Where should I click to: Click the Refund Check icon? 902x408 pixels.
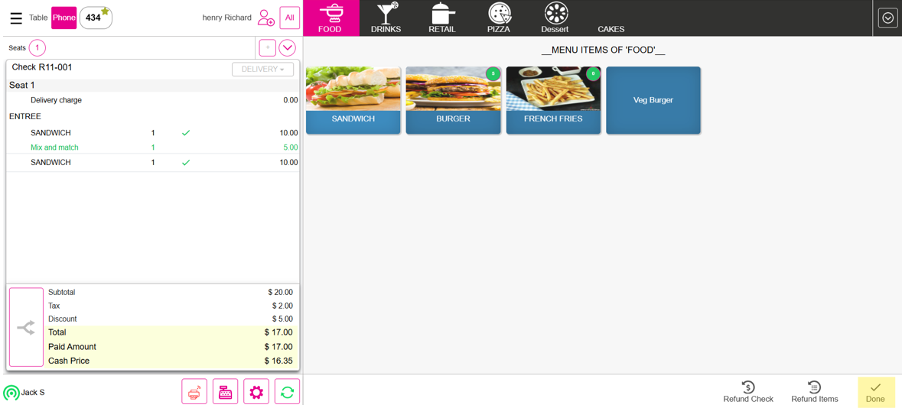[x=747, y=392]
